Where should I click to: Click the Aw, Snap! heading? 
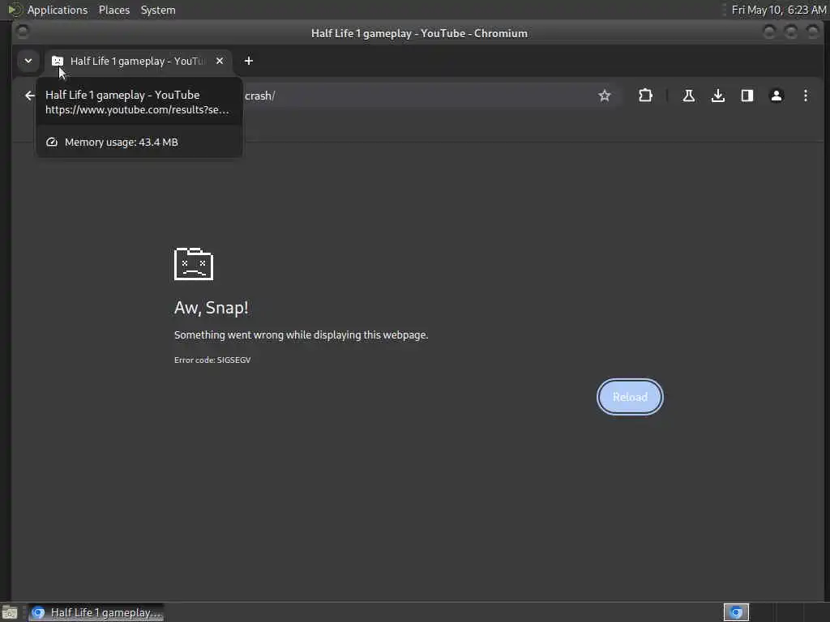pos(212,307)
